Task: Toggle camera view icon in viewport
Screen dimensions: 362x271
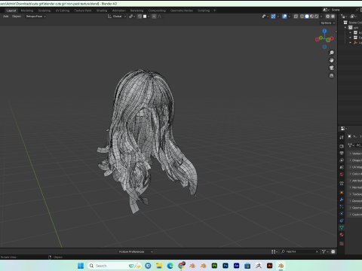Action: coord(332,68)
